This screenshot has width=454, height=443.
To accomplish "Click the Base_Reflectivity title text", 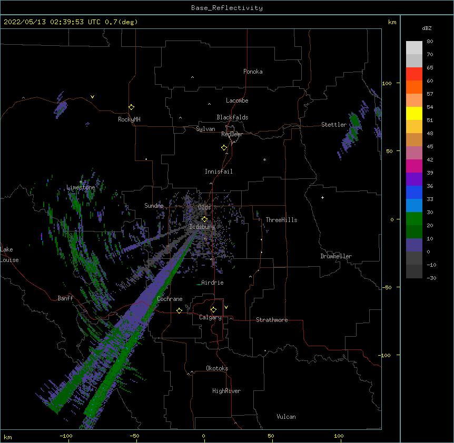I will coord(227,8).
